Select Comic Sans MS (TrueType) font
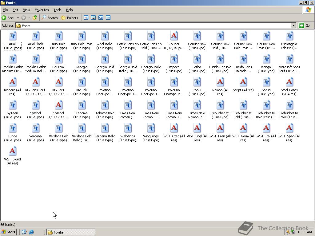 coord(128,36)
